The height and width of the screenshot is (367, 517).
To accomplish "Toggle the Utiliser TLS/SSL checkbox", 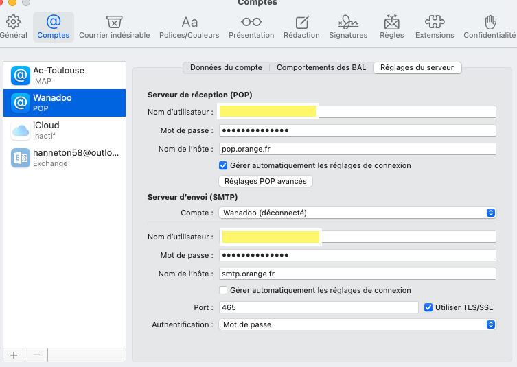I will tap(428, 307).
